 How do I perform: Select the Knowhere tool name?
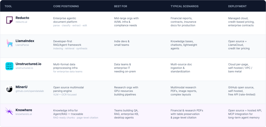pyautogui.click(x=24, y=110)
